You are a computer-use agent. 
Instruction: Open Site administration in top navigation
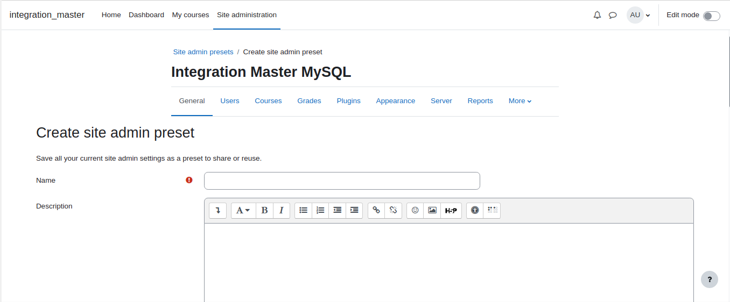tap(247, 15)
